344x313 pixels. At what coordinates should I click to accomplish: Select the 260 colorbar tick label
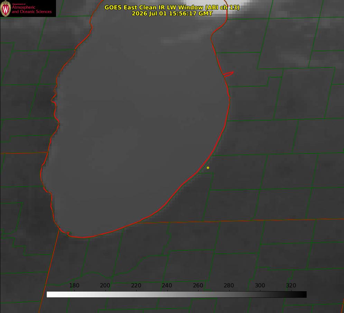[198, 285]
